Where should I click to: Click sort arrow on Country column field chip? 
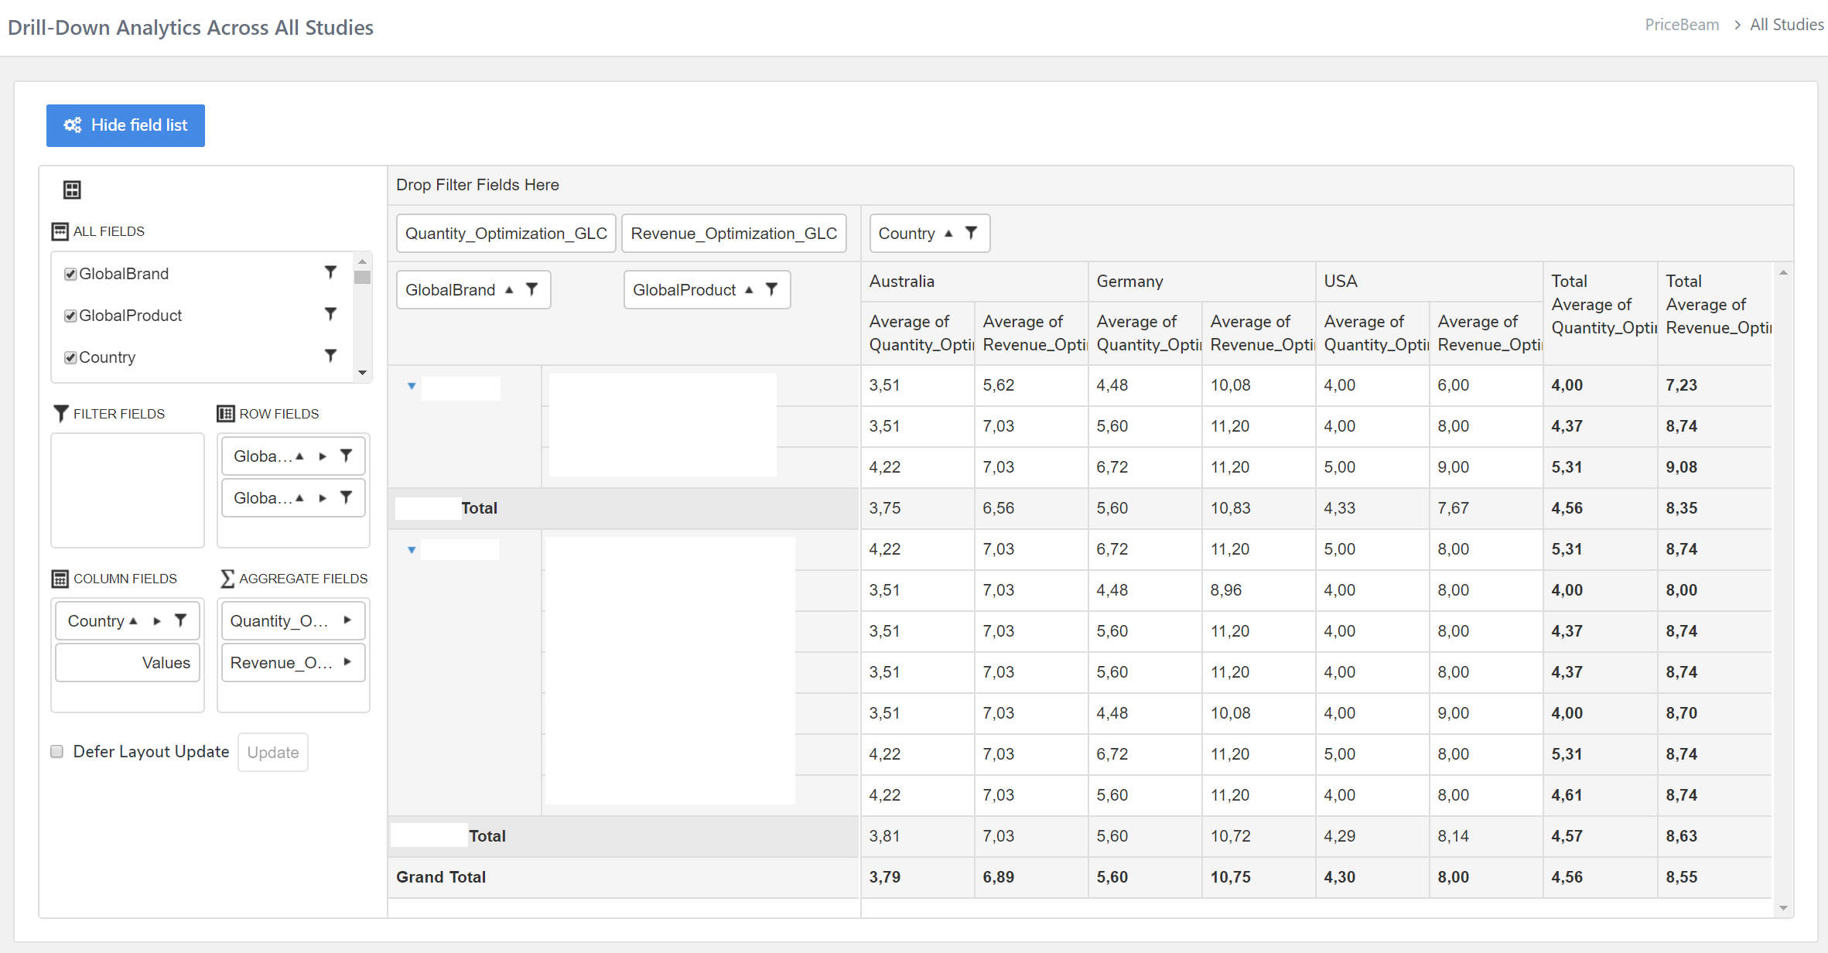pos(133,621)
